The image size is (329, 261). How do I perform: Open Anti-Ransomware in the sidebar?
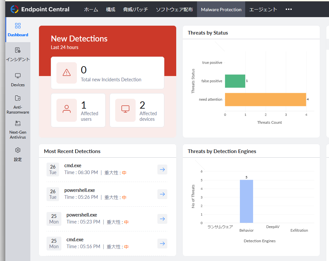coord(18,98)
